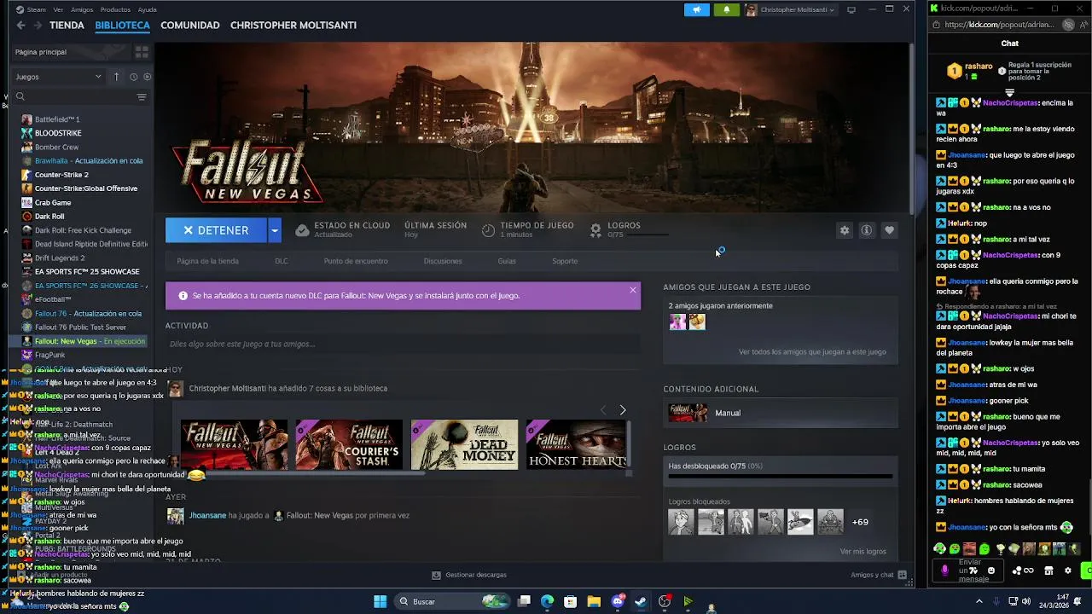Open Gestionar descargas at the bottom

coord(469,575)
